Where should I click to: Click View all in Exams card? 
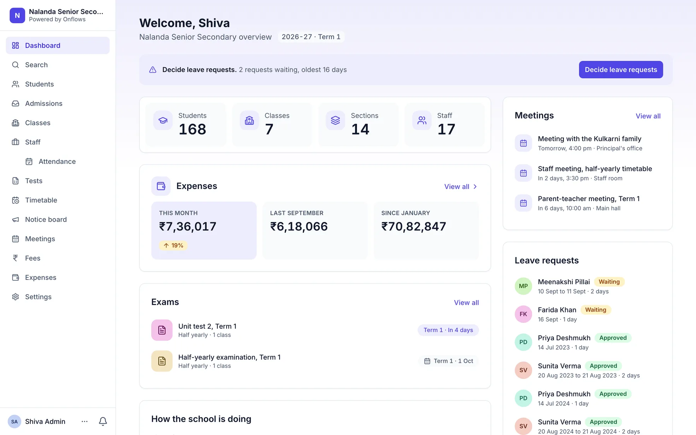coord(466,302)
